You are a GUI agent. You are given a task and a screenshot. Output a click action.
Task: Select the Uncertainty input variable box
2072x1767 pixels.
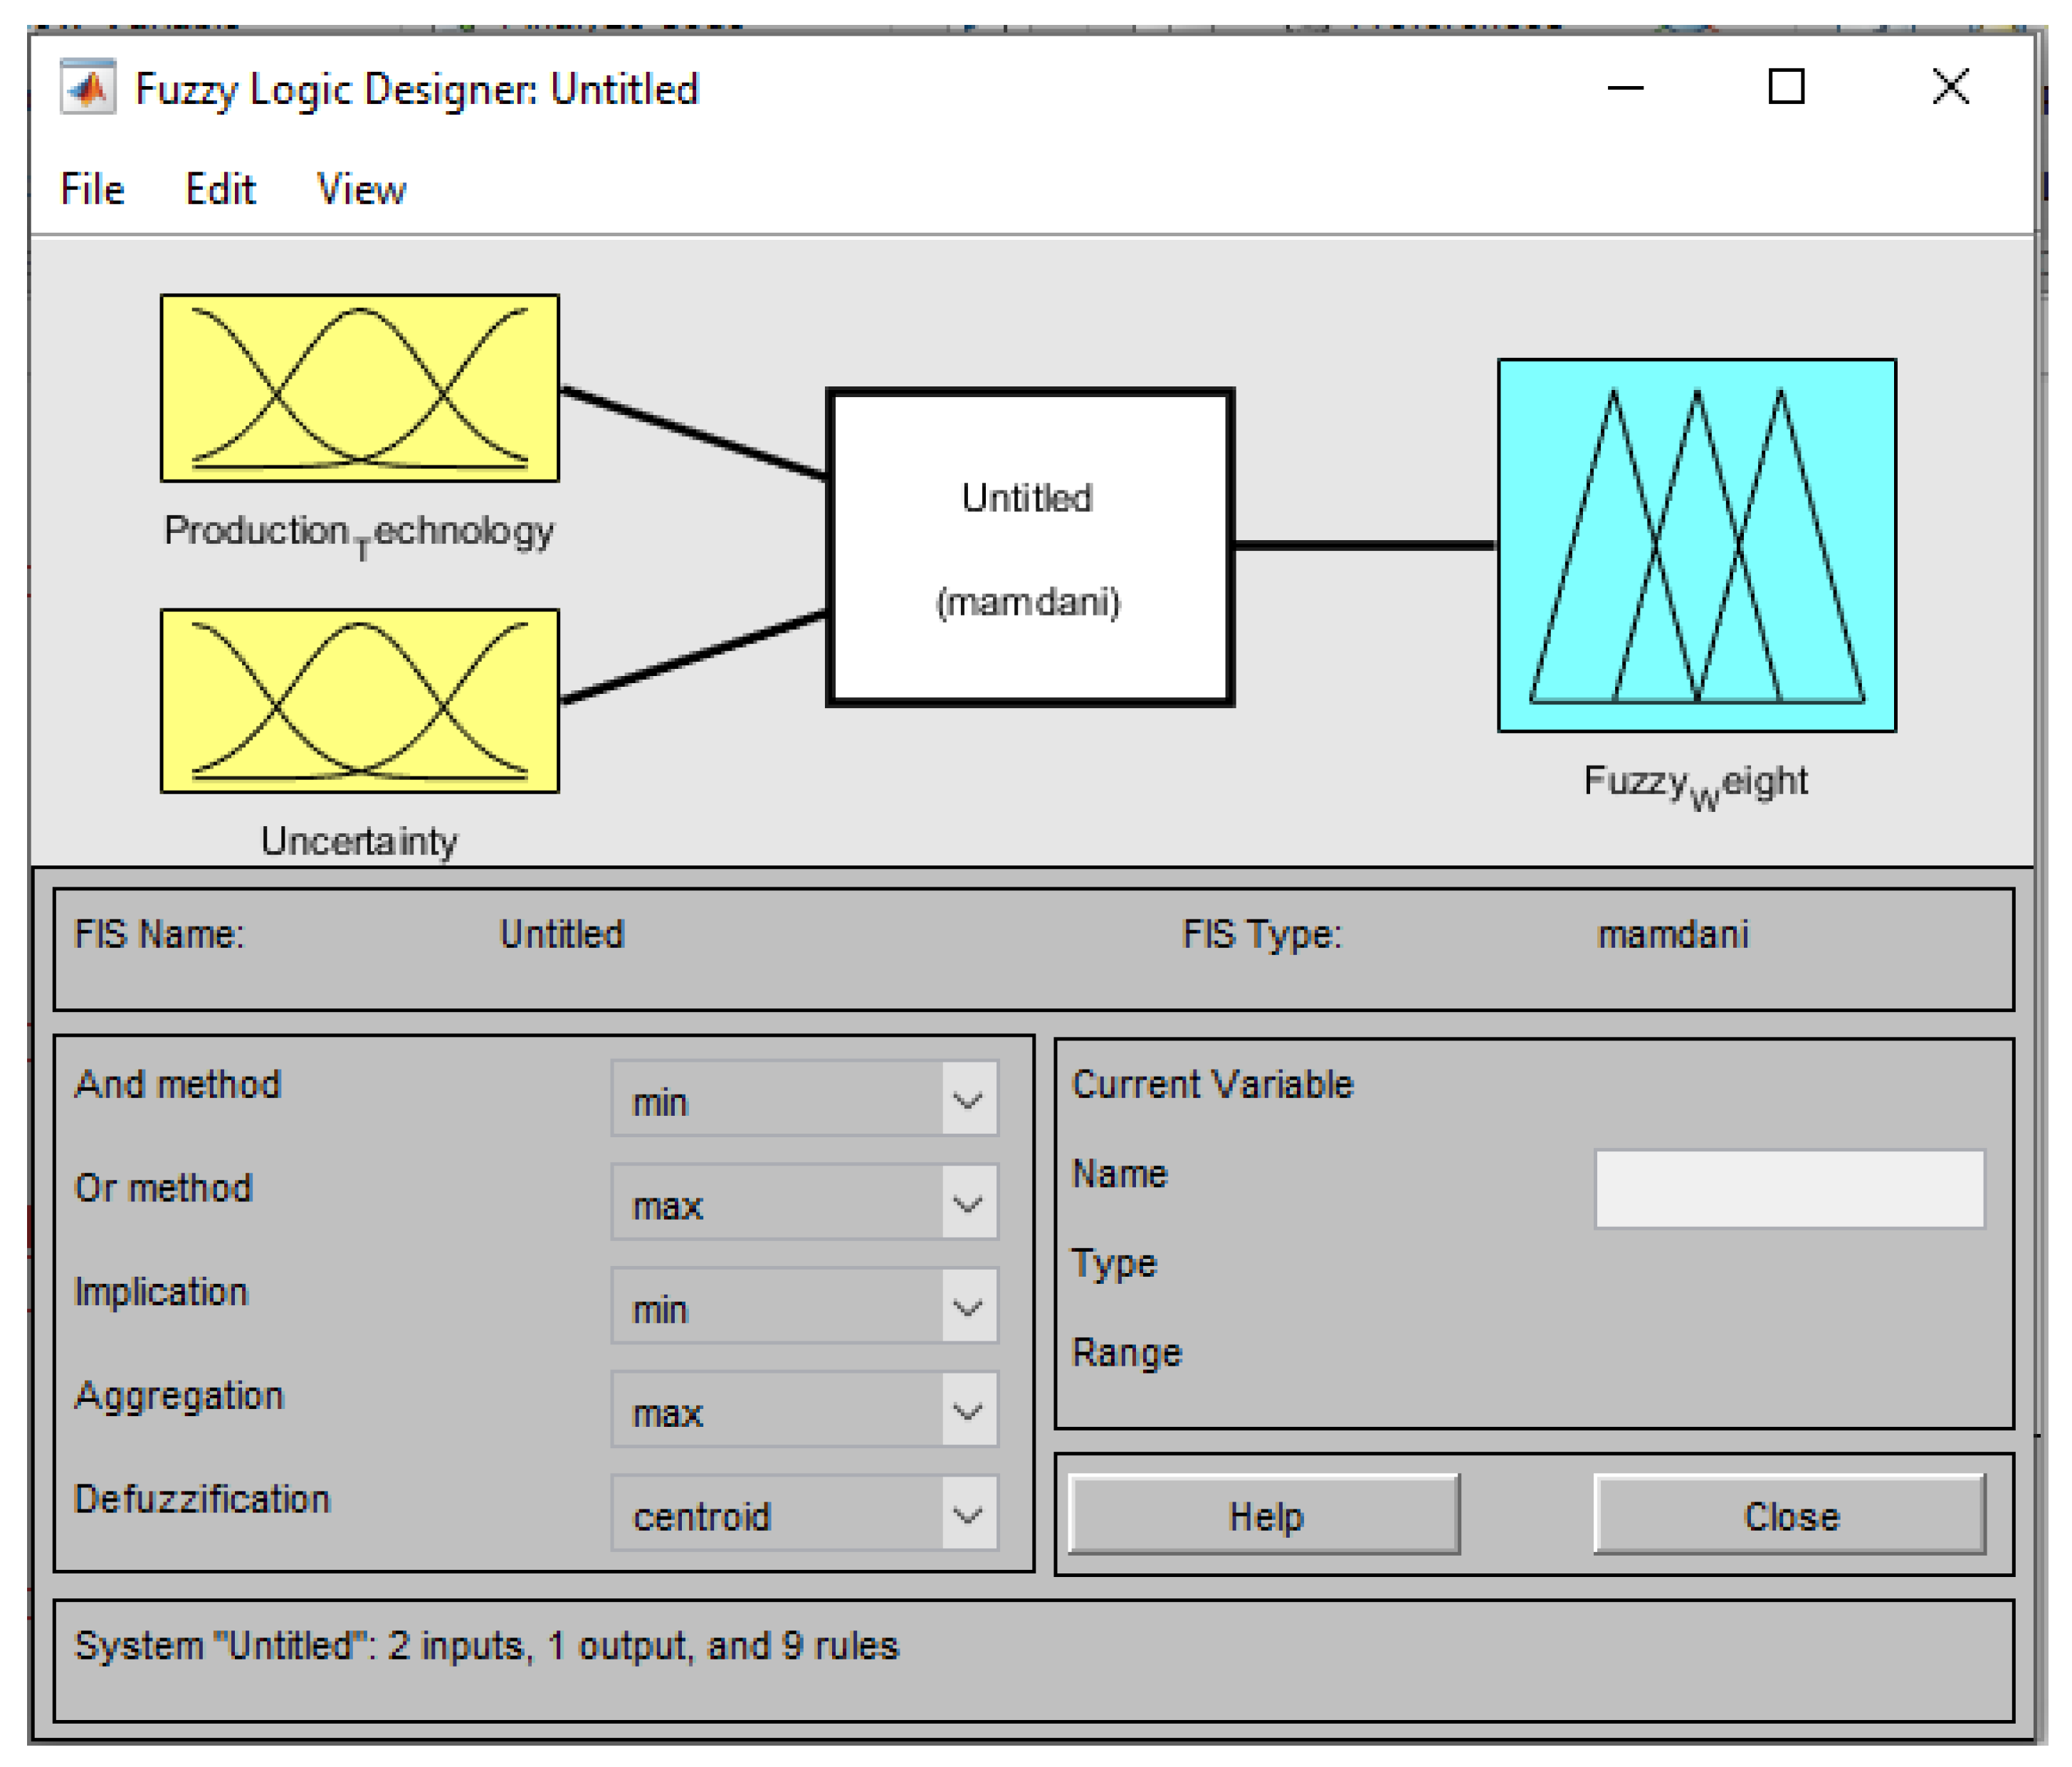tap(359, 700)
